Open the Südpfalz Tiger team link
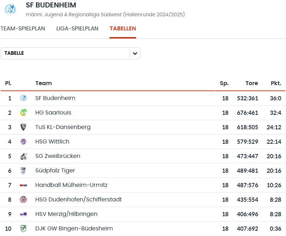 [x=55, y=171]
